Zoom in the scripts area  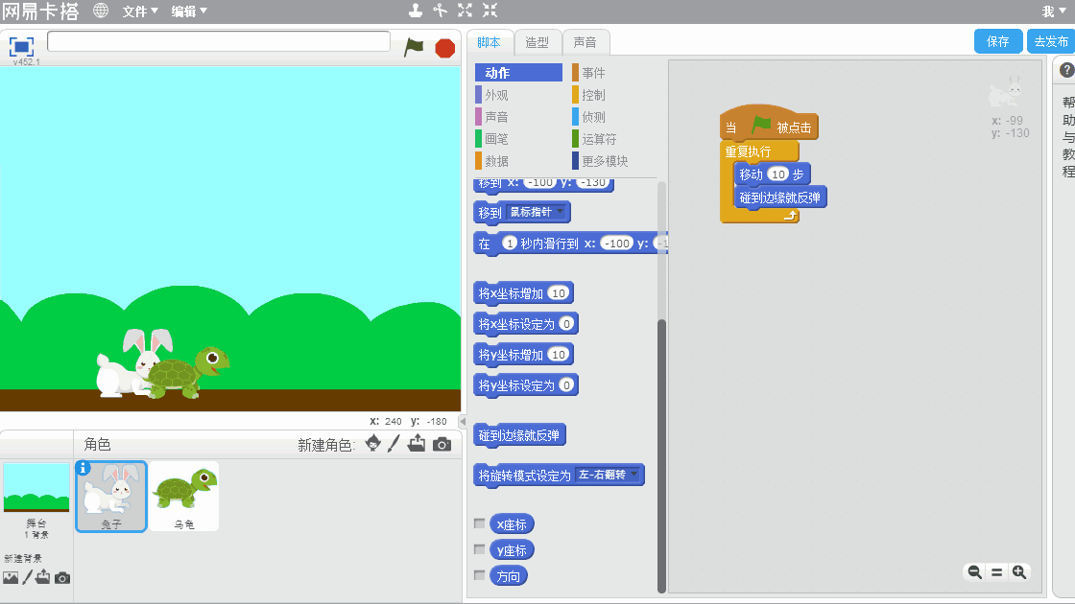(1019, 572)
